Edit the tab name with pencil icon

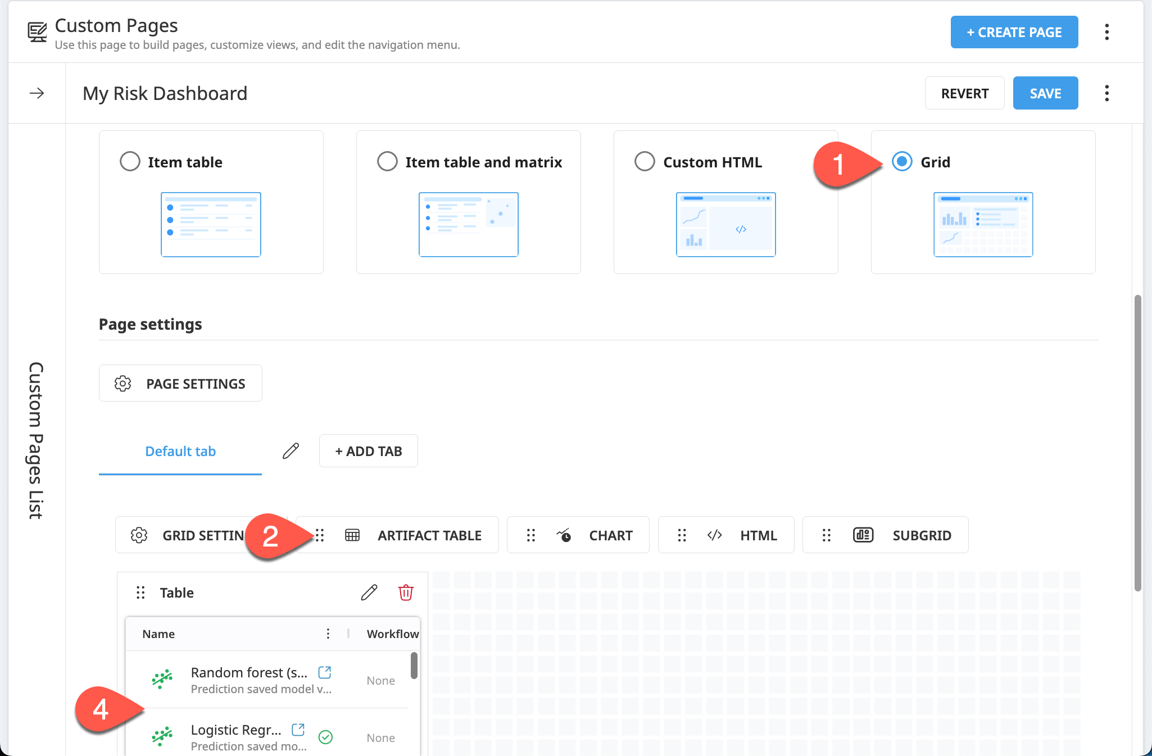click(x=291, y=451)
